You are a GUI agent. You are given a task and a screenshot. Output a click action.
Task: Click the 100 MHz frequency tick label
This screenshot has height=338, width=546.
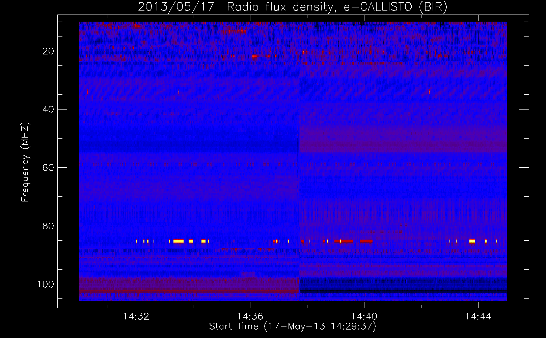[46, 284]
